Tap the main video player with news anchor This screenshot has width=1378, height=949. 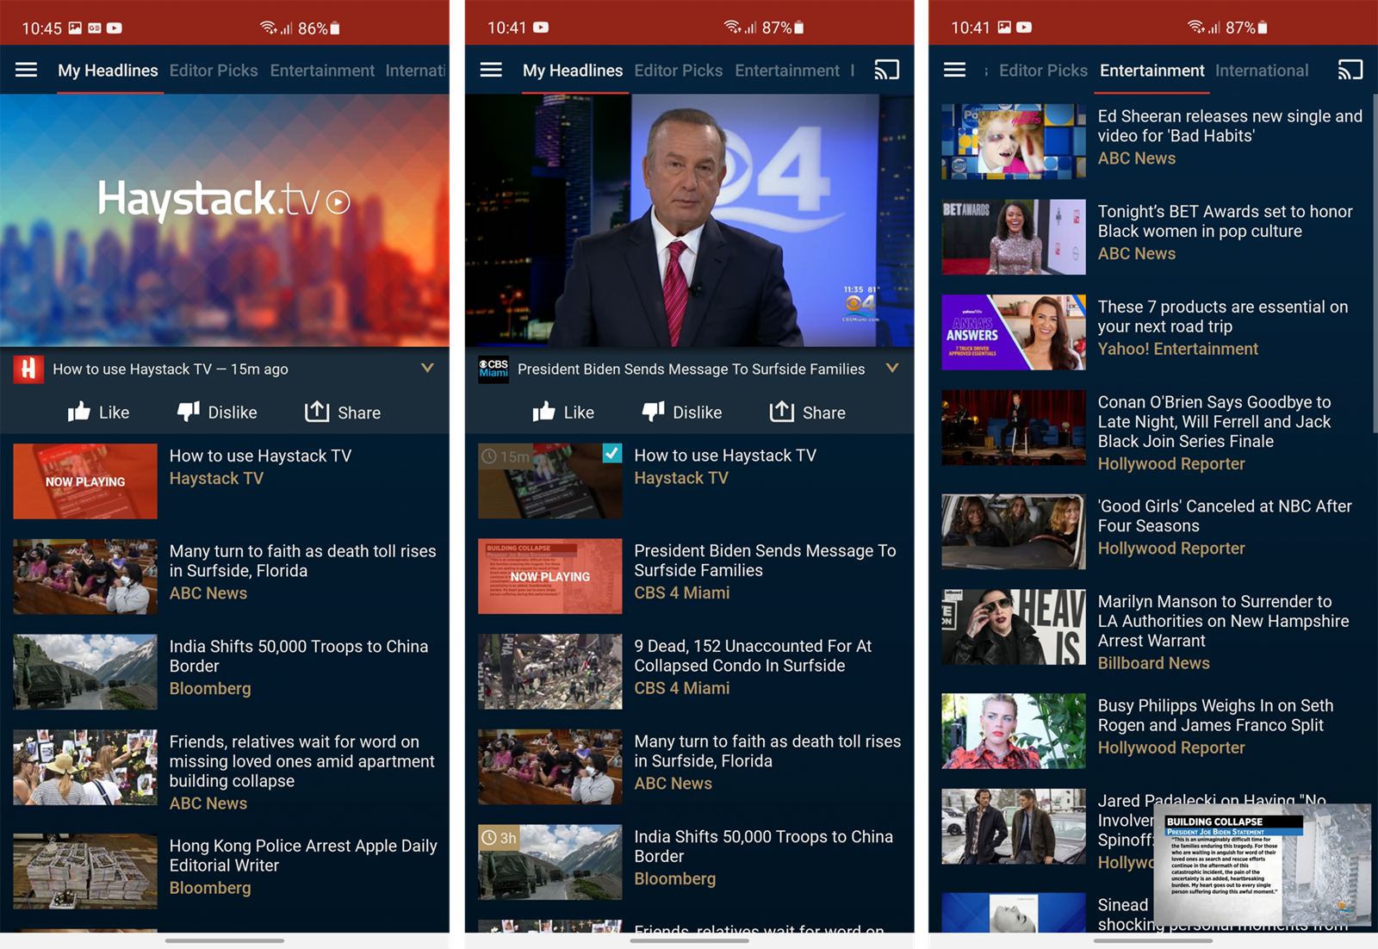click(x=689, y=220)
